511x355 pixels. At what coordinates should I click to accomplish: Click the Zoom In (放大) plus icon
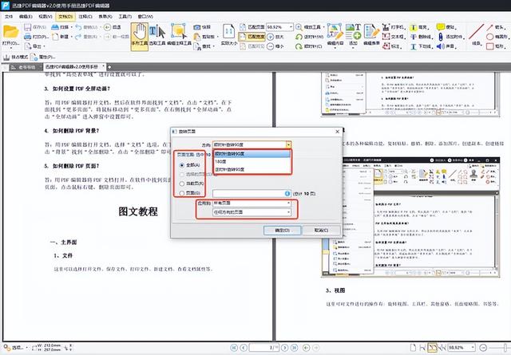point(270,37)
